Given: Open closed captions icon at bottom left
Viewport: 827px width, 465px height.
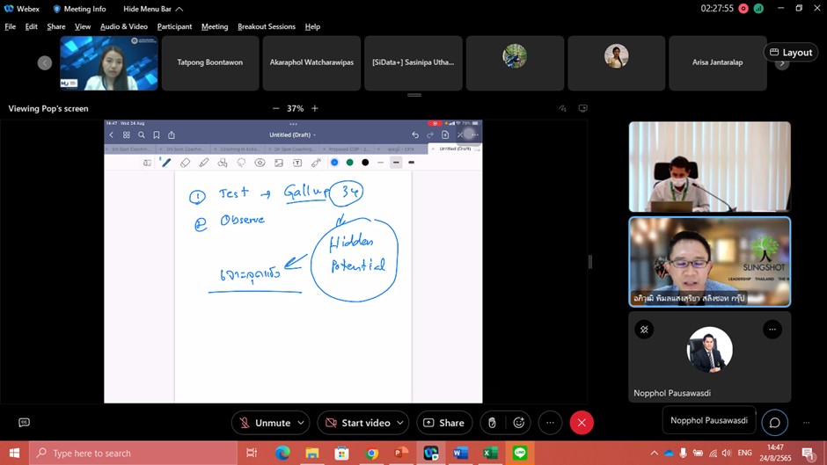Looking at the screenshot, I should (24, 423).
